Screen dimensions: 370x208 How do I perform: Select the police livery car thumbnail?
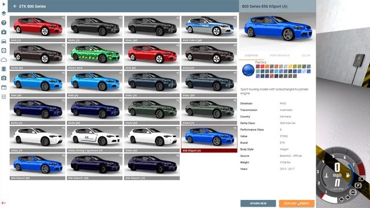tap(209, 29)
